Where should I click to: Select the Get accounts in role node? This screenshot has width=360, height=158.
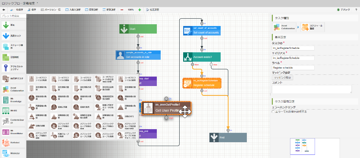[x=138, y=55]
